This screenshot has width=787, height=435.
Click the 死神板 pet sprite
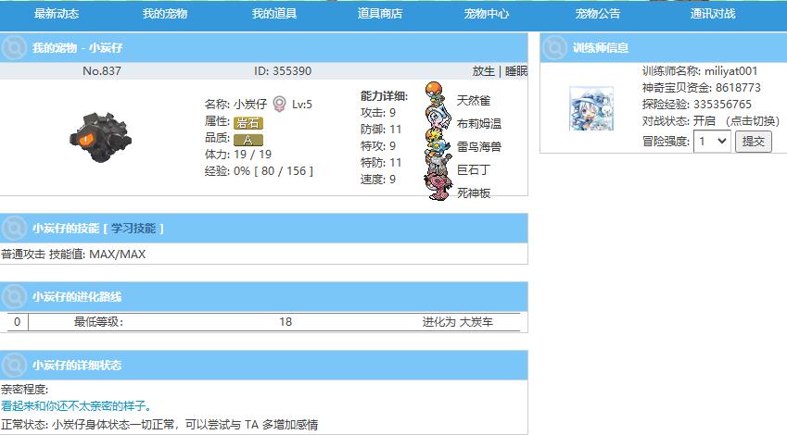436,189
